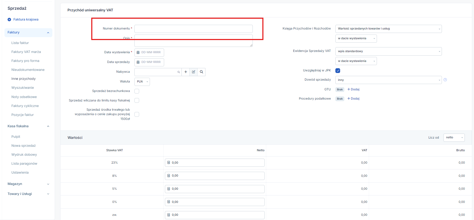Open Noty odsetkowe in the sidebar
474x220 pixels.
24,97
